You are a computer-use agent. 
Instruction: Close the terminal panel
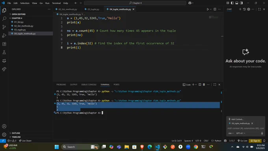[219, 84]
